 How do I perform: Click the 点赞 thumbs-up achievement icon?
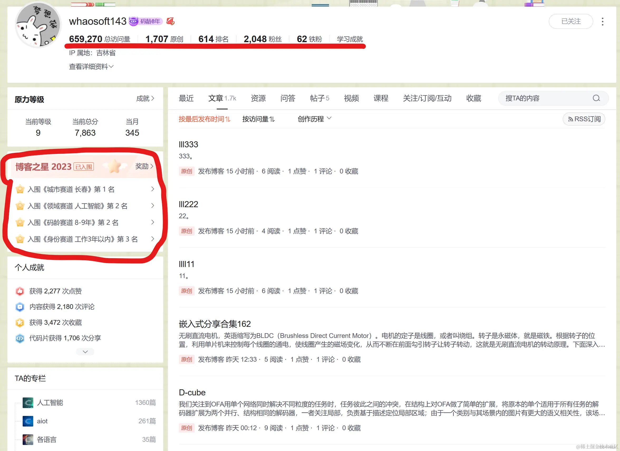(x=20, y=291)
